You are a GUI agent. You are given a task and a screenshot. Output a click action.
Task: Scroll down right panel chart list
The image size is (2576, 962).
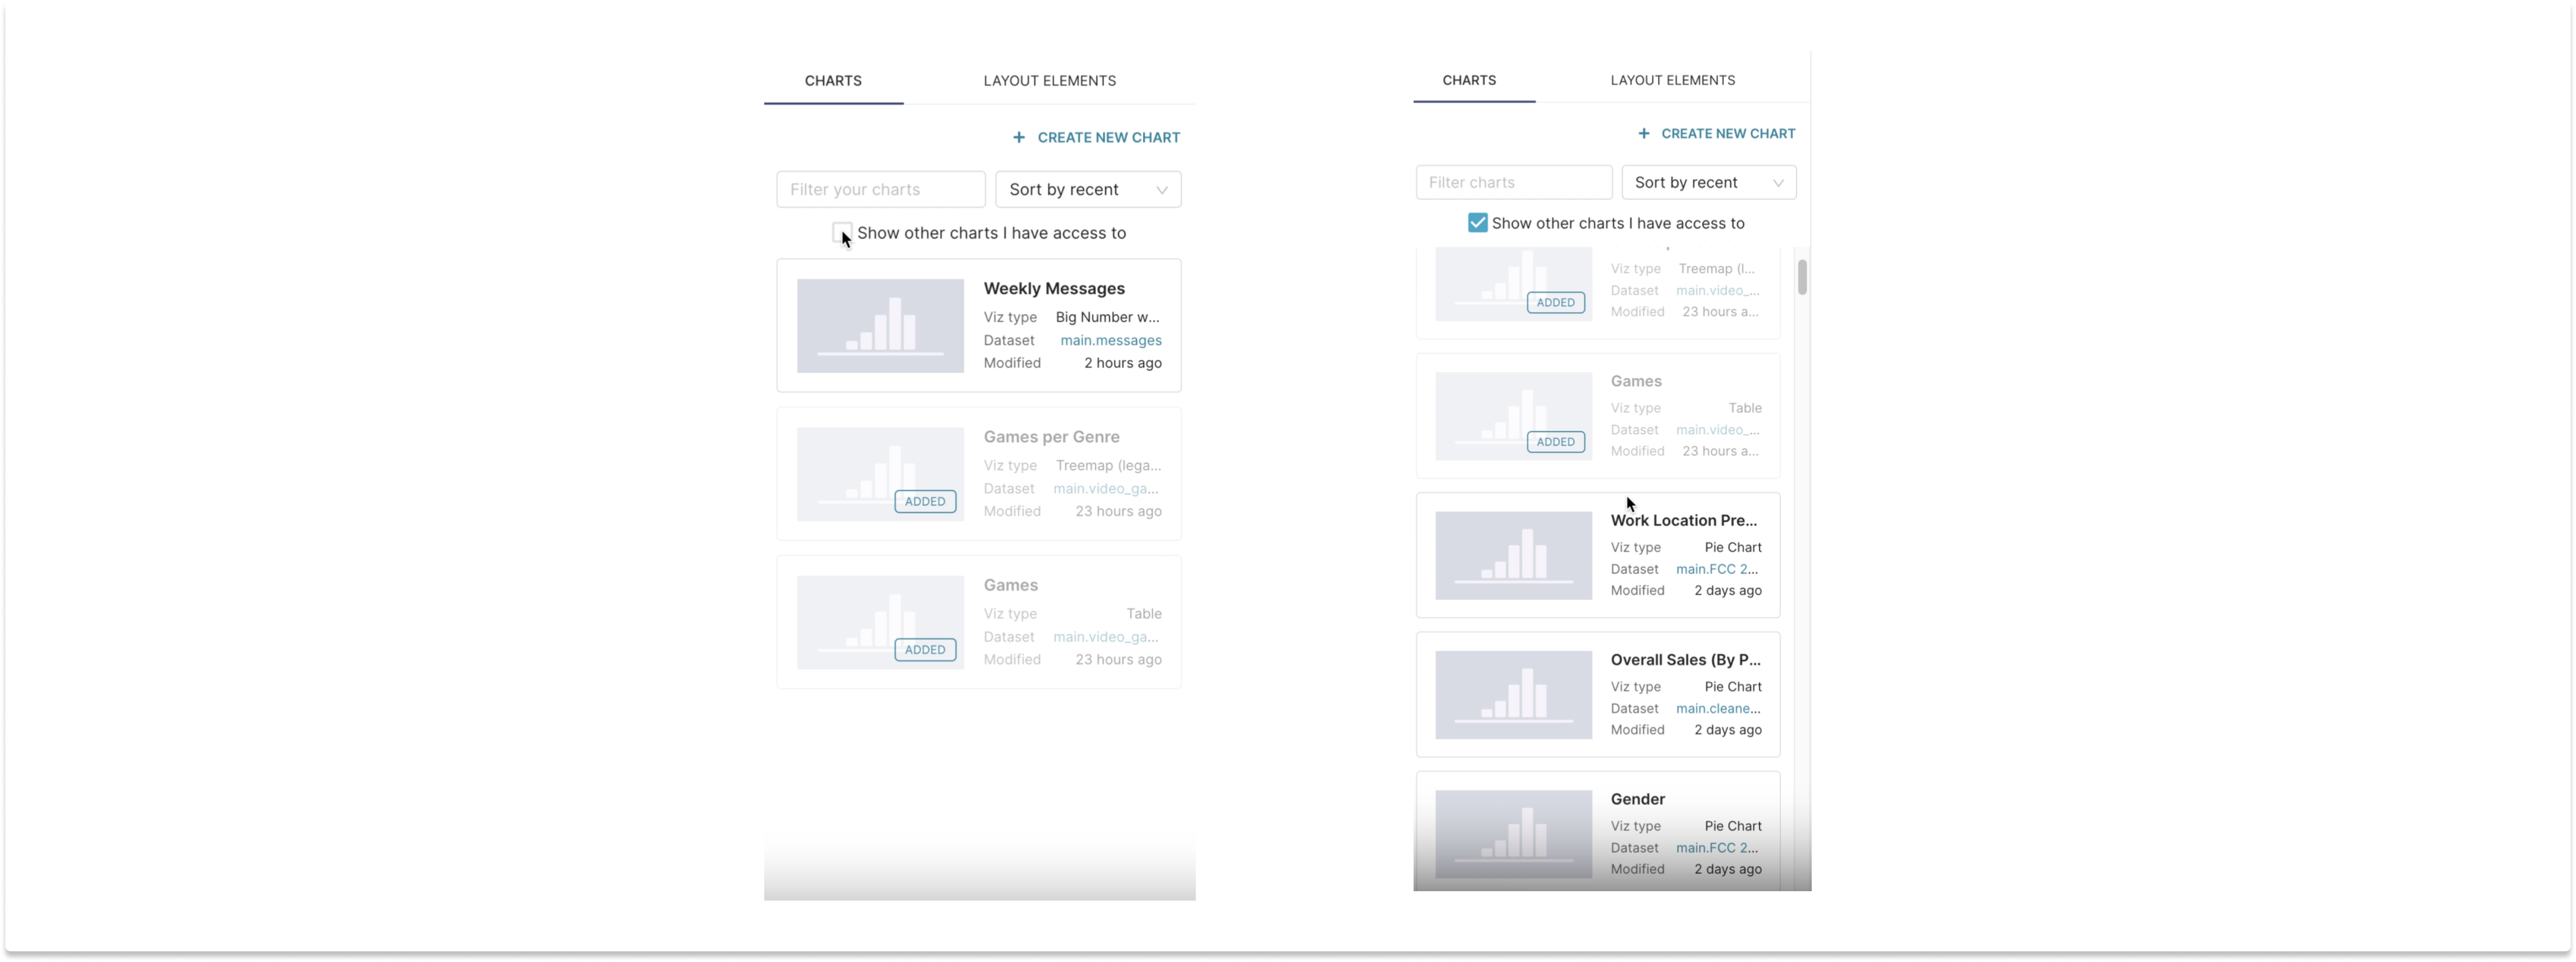[1802, 657]
